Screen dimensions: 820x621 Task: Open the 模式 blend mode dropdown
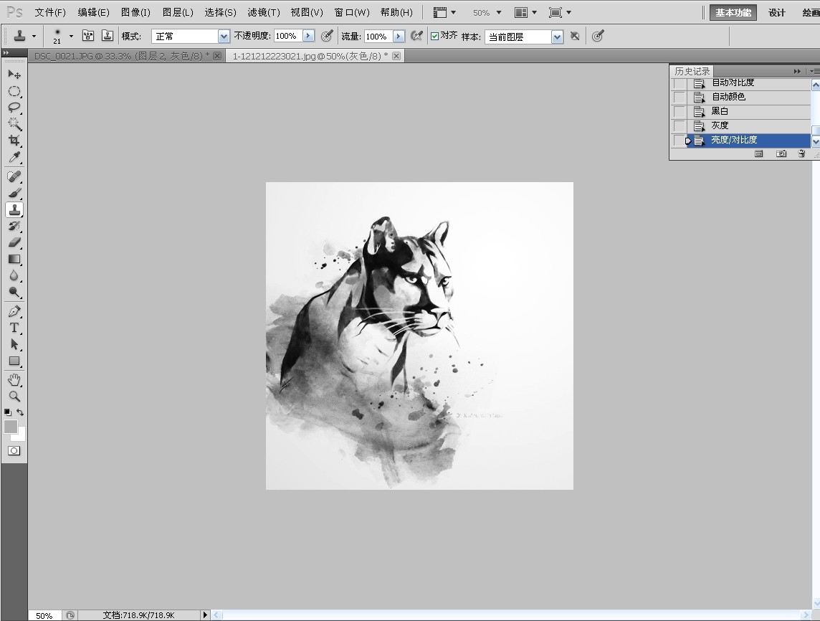(224, 36)
